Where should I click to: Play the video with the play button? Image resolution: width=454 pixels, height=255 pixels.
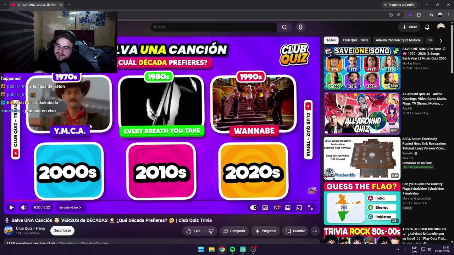click(x=11, y=208)
